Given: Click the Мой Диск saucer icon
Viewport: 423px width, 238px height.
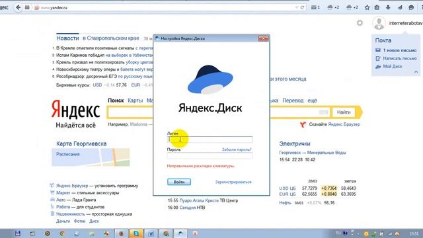Looking at the screenshot, I should 378,66.
